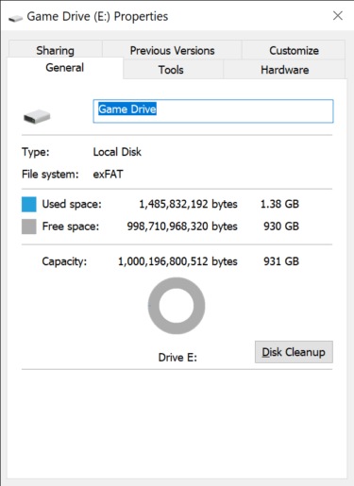Click the title bar drive icon
Screen dimensions: 354x486
[15, 18]
